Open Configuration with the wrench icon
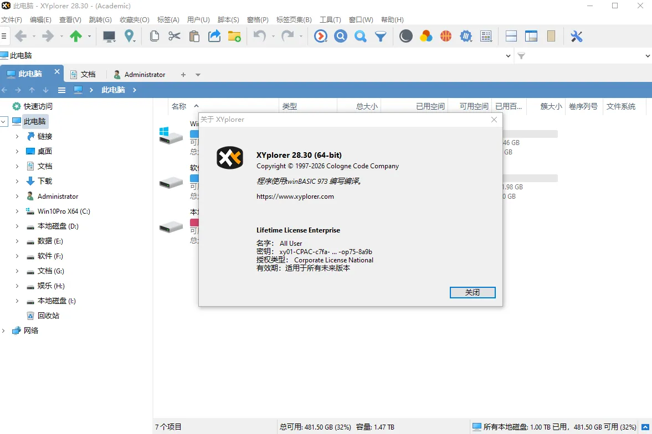Viewport: 652px width, 434px height. pyautogui.click(x=576, y=36)
